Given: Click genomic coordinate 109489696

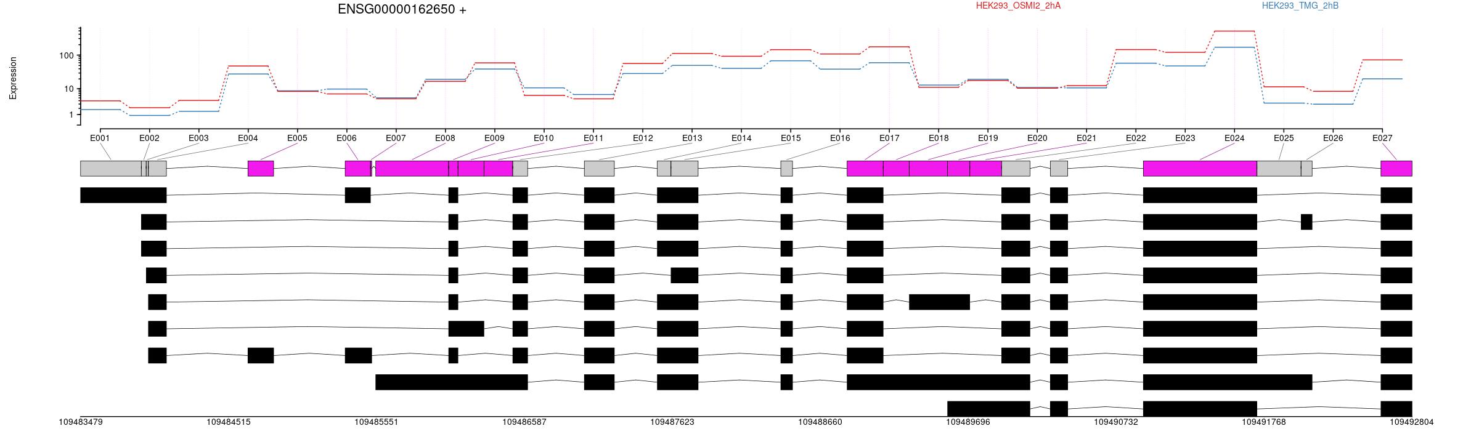Looking at the screenshot, I should [968, 422].
